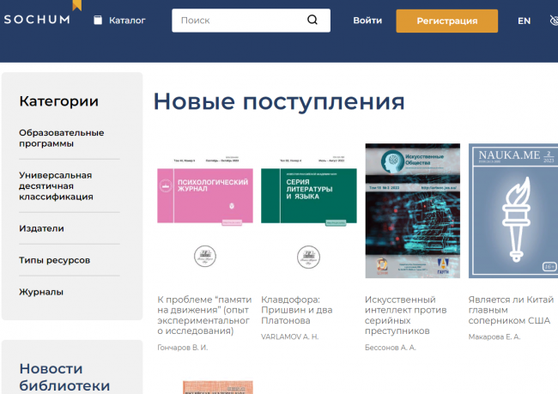The image size is (558, 394).
Task: Open the Журналы category
Action: [x=41, y=292]
